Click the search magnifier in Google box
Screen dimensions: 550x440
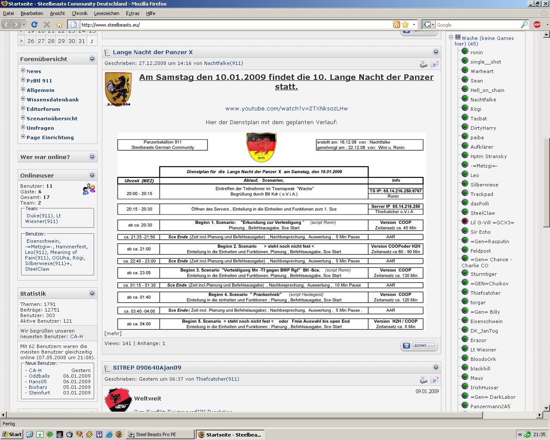point(524,24)
